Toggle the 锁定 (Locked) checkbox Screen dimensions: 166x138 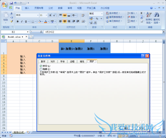[41, 66]
